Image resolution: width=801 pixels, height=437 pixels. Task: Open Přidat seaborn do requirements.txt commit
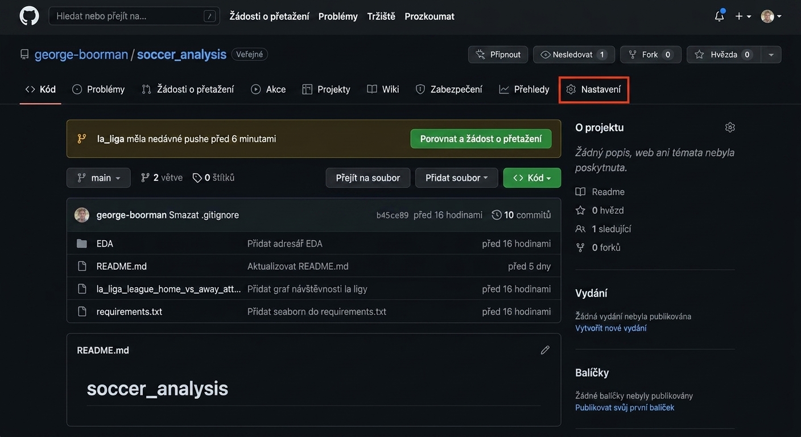[x=317, y=312]
